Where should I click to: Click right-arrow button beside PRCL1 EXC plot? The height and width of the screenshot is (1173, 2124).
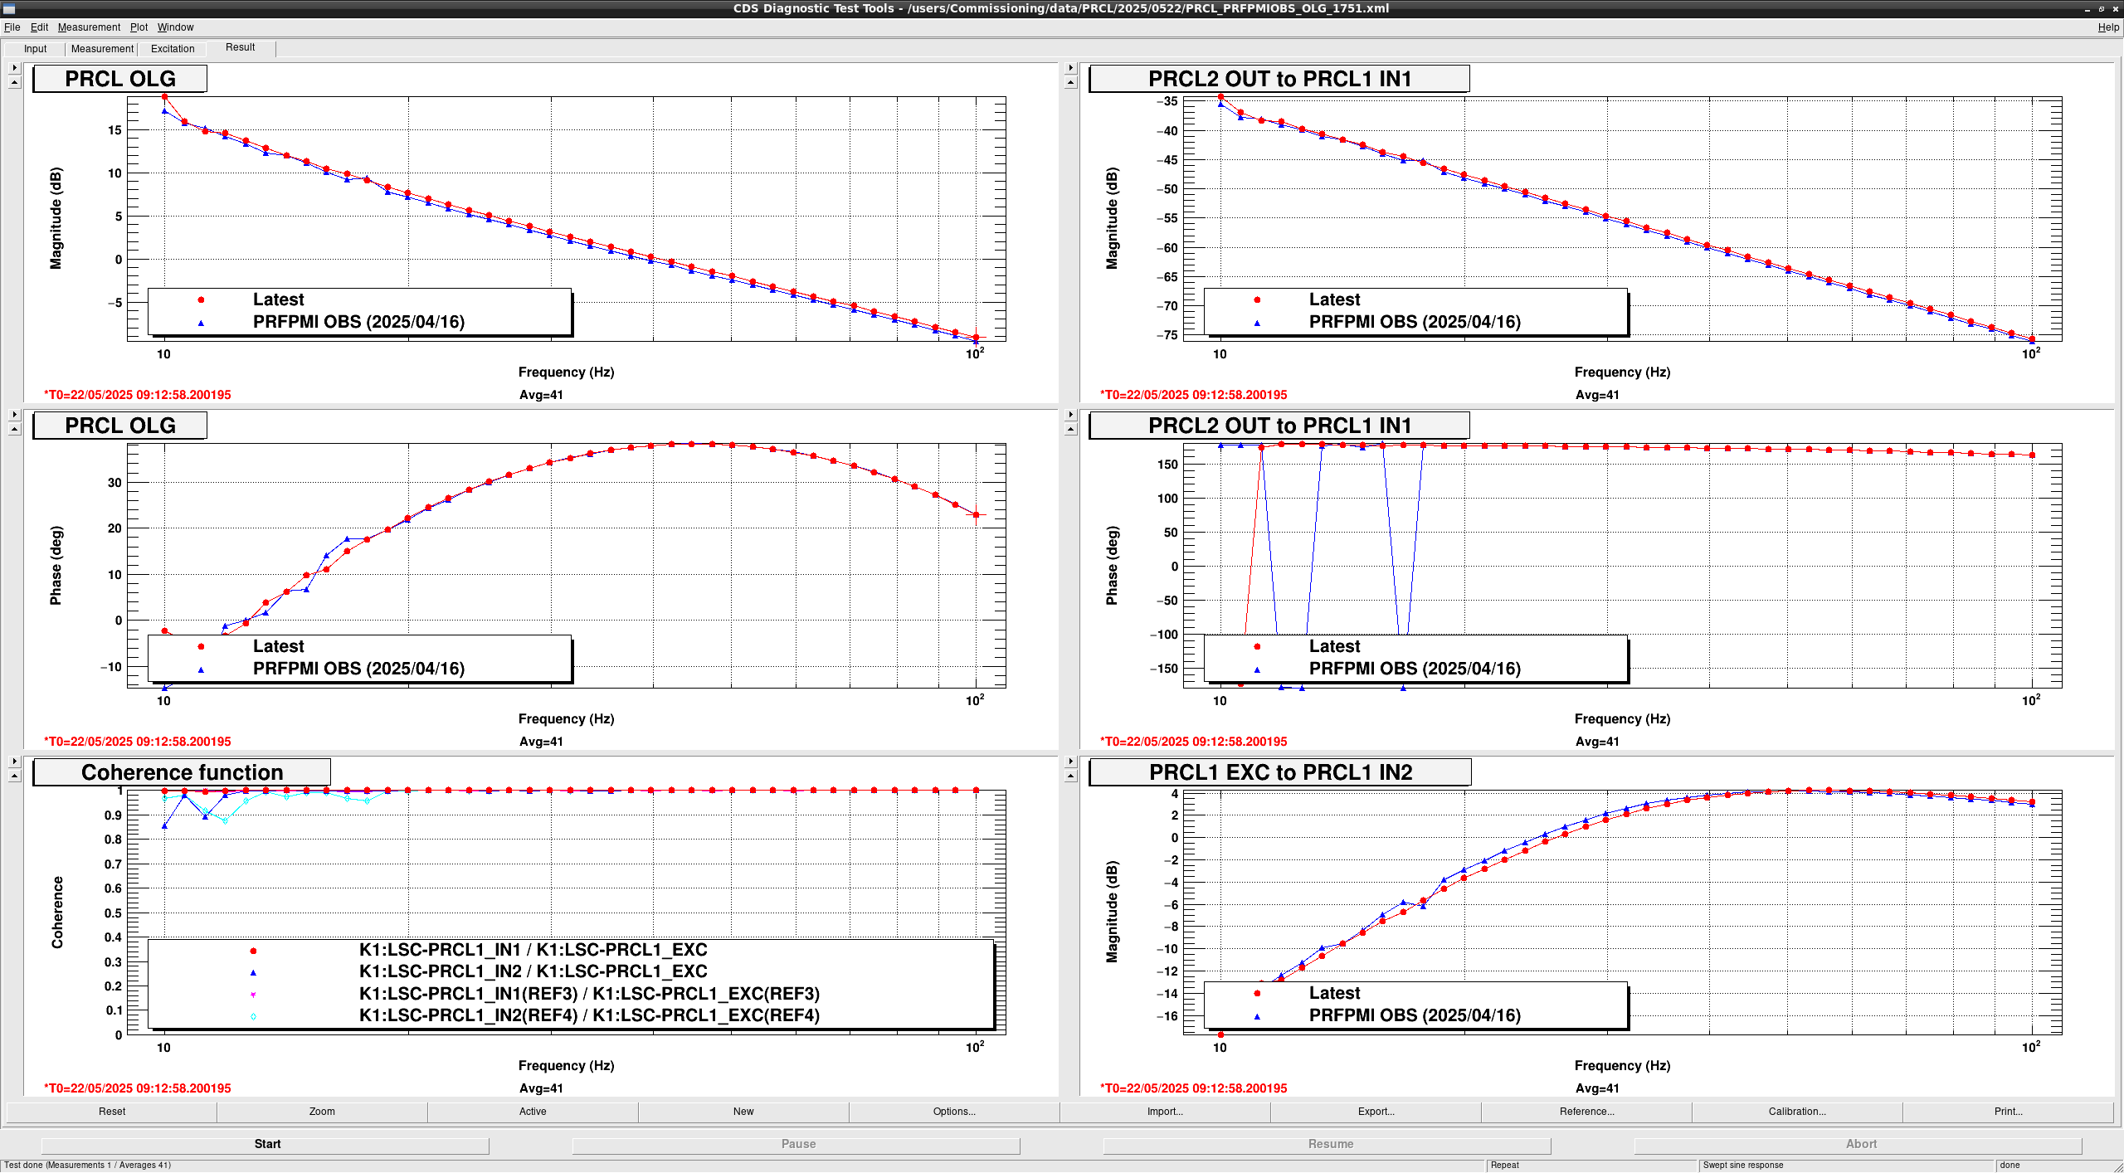(1070, 762)
